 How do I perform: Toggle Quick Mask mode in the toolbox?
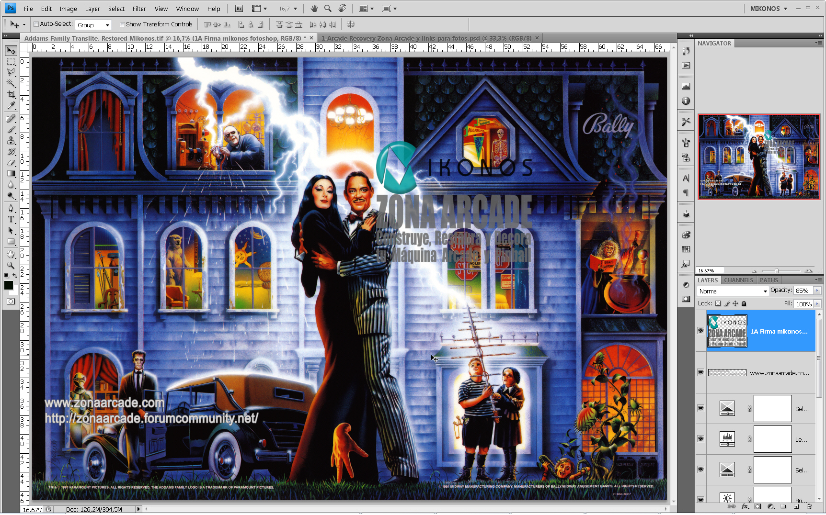11,302
